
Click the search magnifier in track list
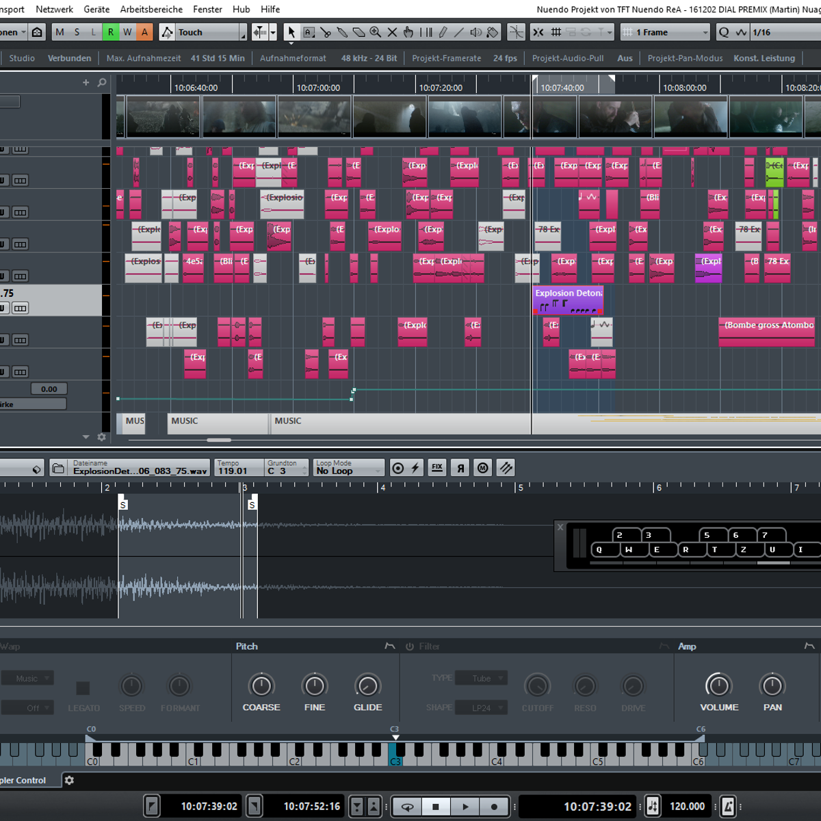pyautogui.click(x=102, y=83)
